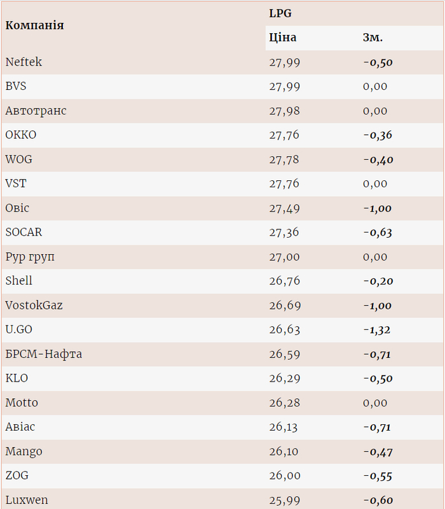This screenshot has height=509, width=445.
Task: Click the Зм. column header
Action: click(x=373, y=38)
